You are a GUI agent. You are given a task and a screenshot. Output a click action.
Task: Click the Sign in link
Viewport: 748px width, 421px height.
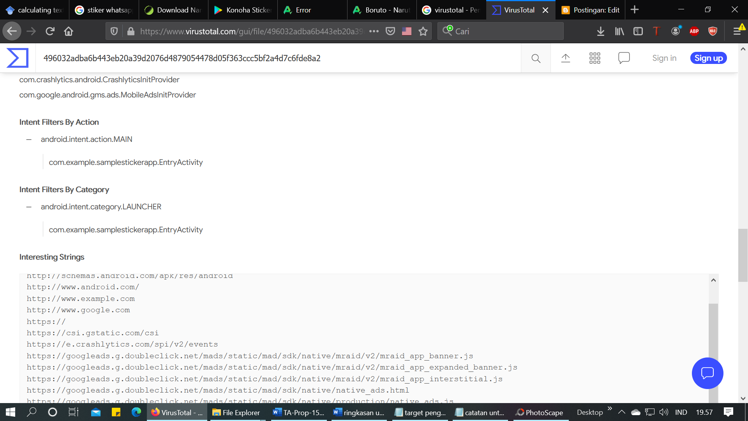664,58
